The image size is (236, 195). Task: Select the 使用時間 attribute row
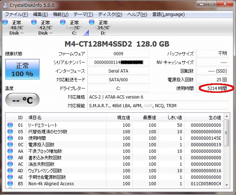pos(114,138)
